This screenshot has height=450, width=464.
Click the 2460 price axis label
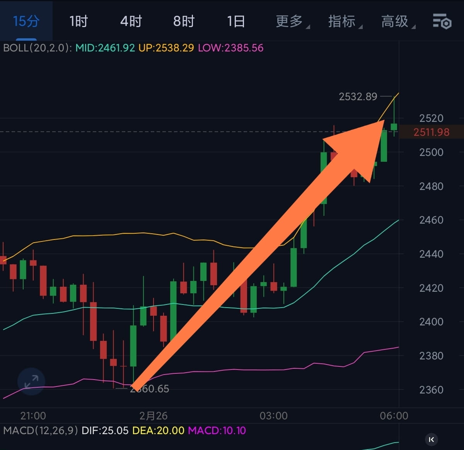[x=431, y=220]
